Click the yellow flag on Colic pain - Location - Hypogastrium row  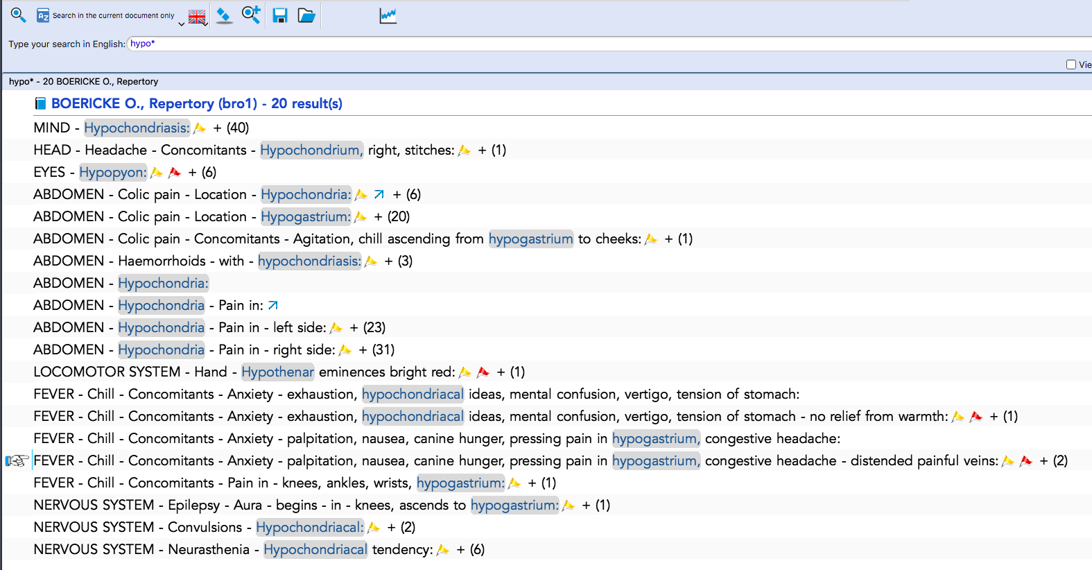[360, 217]
